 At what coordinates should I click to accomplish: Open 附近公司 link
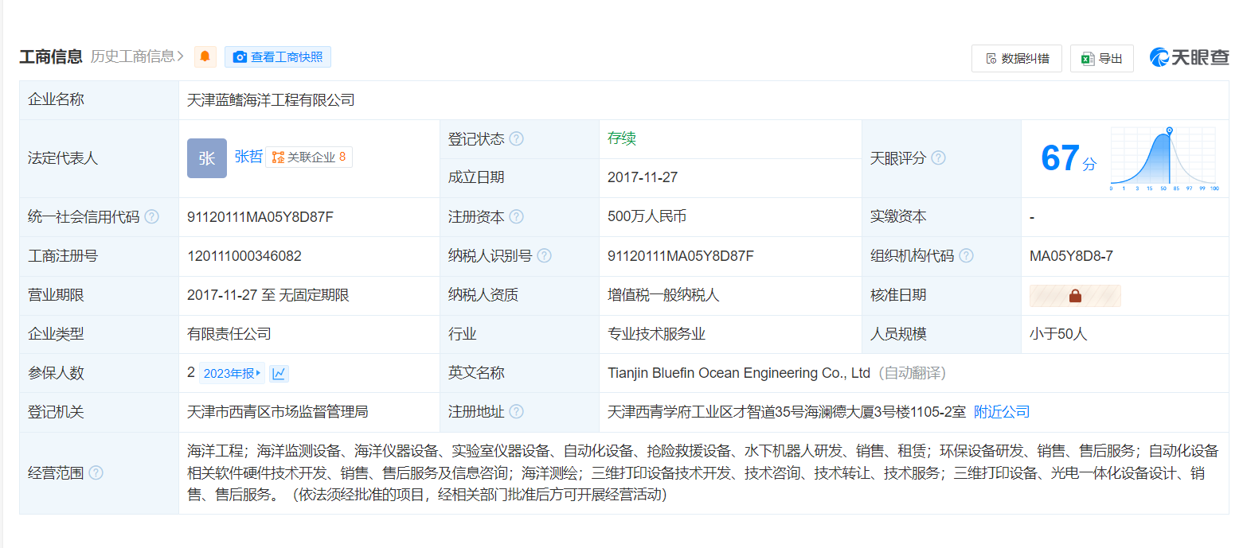coord(1002,412)
